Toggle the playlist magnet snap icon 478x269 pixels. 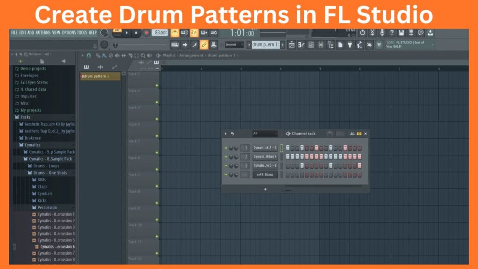click(x=89, y=56)
